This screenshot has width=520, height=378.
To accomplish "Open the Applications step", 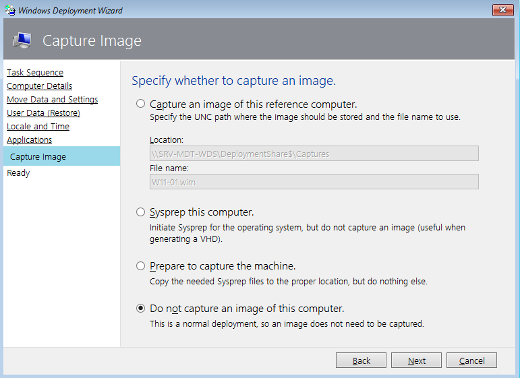I will (x=30, y=139).
